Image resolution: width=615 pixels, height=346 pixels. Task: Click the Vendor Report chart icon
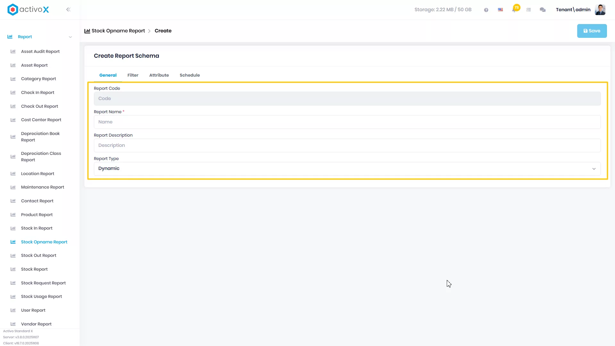tap(13, 324)
